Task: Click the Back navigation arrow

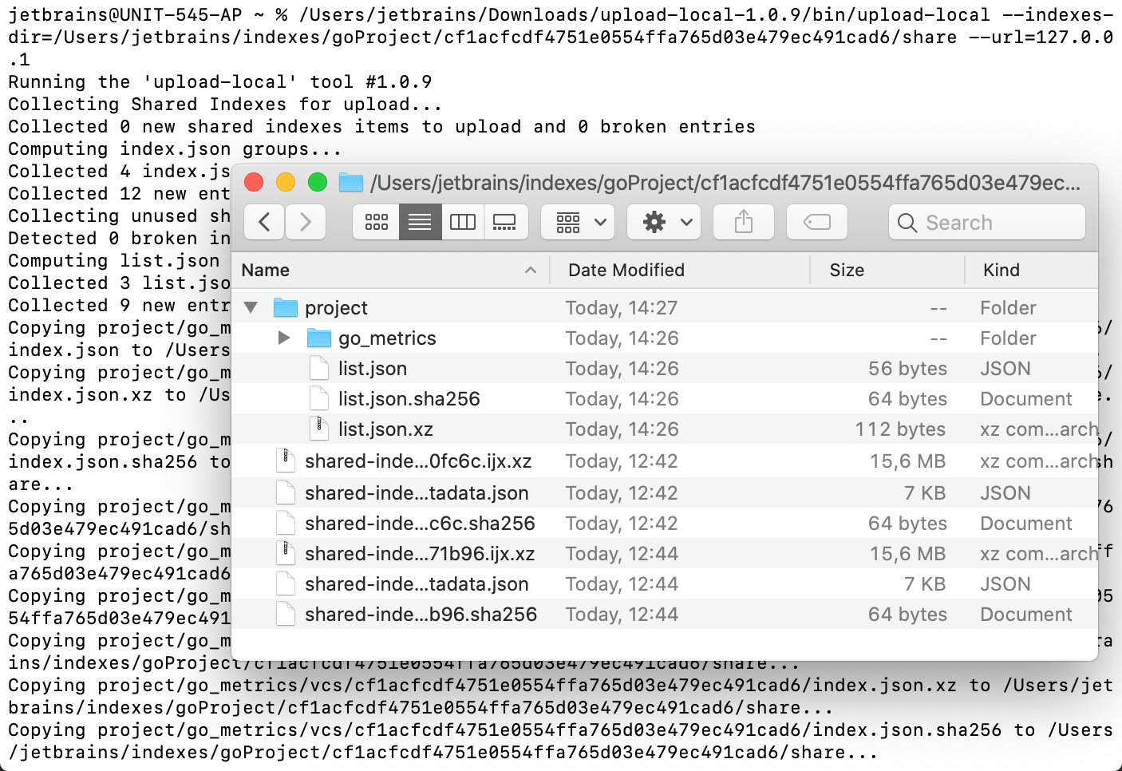Action: click(264, 222)
